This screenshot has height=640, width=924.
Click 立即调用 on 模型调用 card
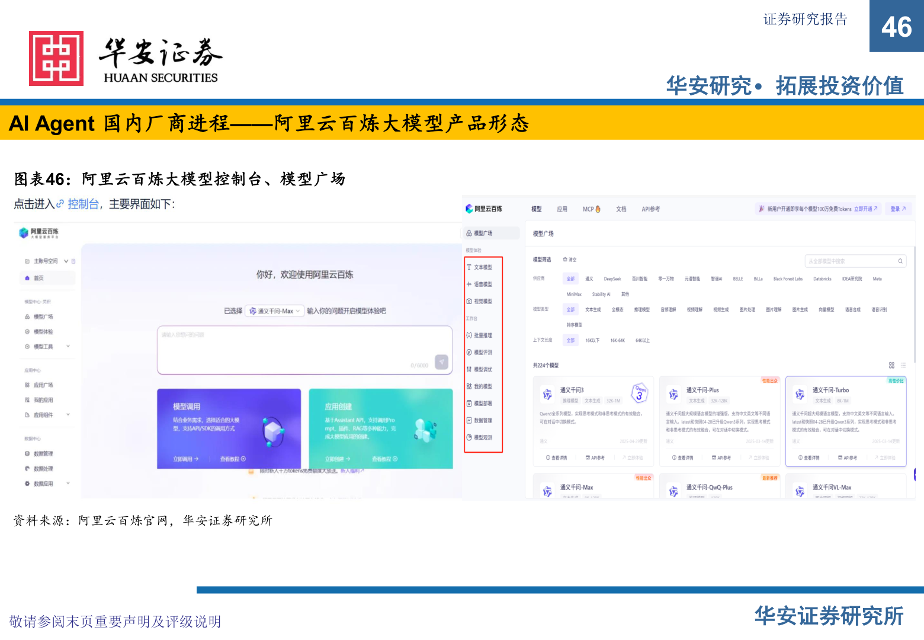[x=185, y=459]
